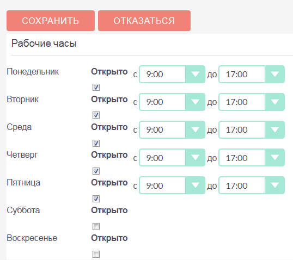Viewport: 293px width, 260px height.
Task: Uncheck the Понедельник open checkbox
Action: [96, 87]
